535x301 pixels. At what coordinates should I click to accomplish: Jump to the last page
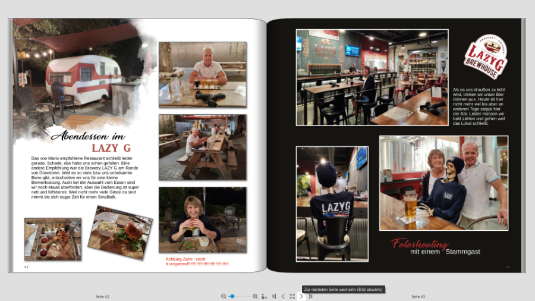pyautogui.click(x=310, y=296)
